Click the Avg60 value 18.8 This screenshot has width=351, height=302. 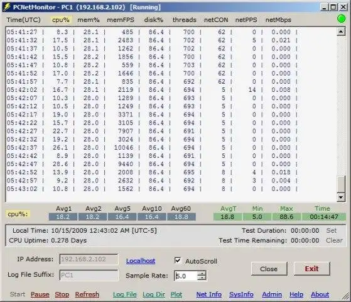point(181,216)
